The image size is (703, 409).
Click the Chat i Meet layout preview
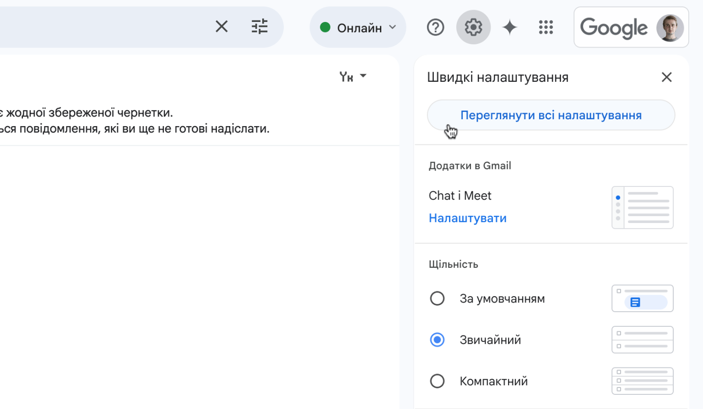[x=642, y=207]
